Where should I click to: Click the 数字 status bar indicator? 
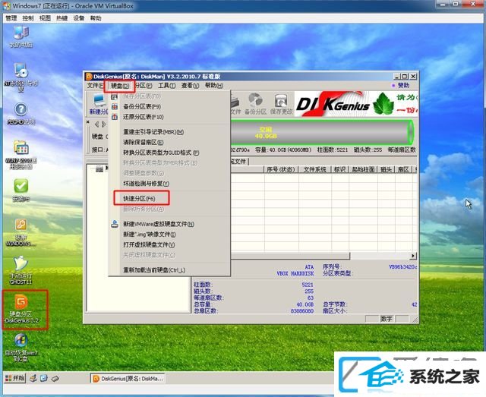point(387,319)
